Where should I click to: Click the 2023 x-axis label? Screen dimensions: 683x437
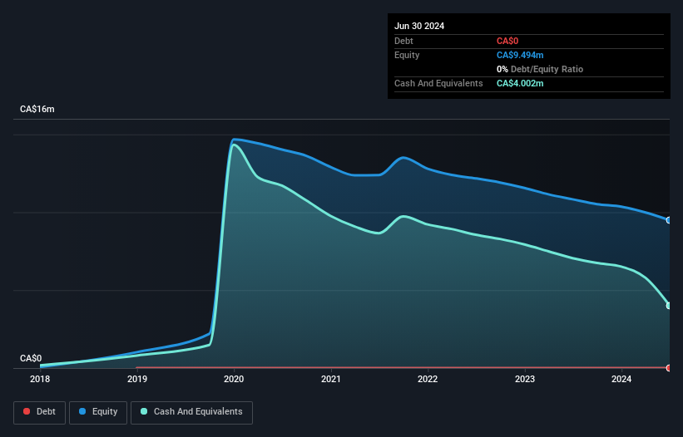(525, 379)
